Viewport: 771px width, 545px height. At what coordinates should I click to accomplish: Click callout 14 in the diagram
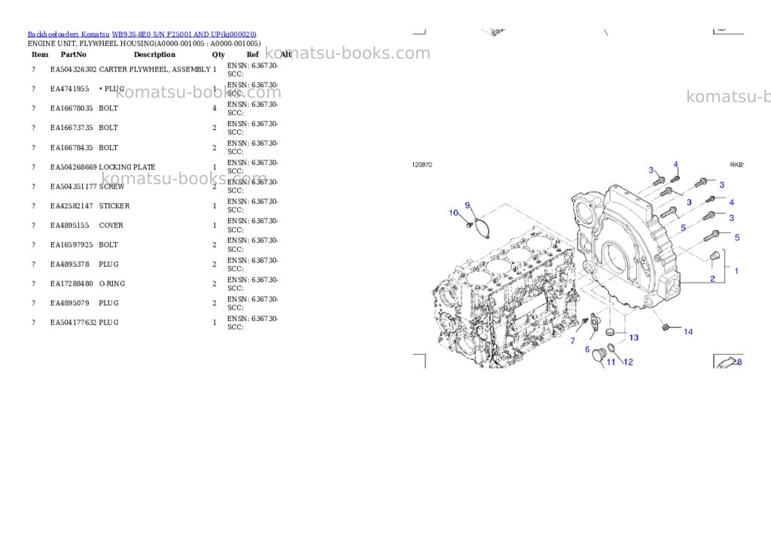(688, 332)
